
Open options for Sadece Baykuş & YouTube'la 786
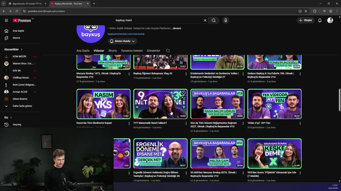[300, 74]
